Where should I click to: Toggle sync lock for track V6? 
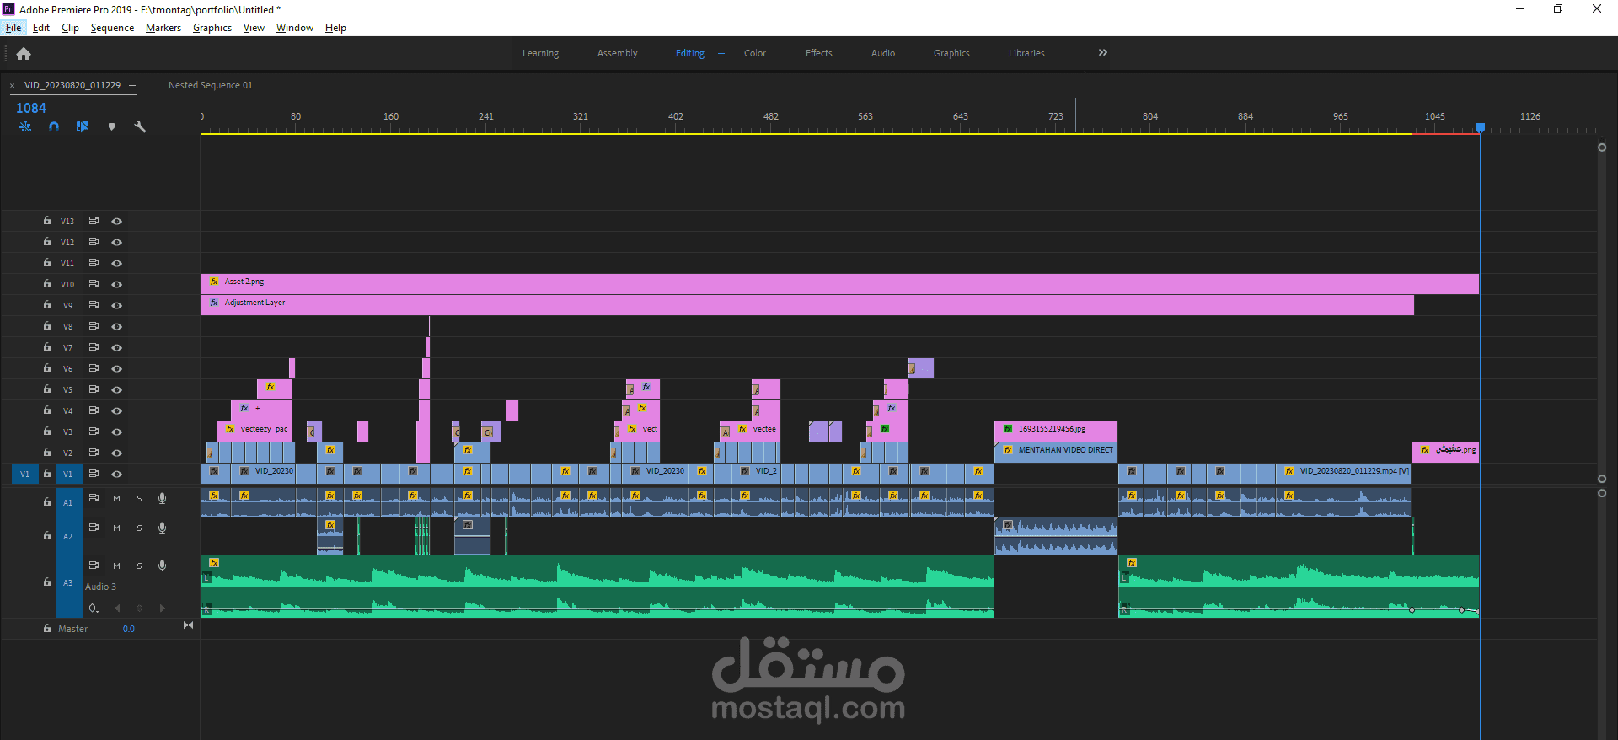coord(94,368)
